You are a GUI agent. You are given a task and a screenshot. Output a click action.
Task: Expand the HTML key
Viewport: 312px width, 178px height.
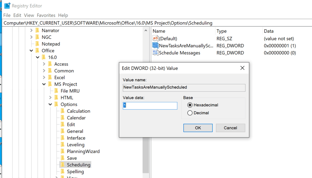point(50,98)
